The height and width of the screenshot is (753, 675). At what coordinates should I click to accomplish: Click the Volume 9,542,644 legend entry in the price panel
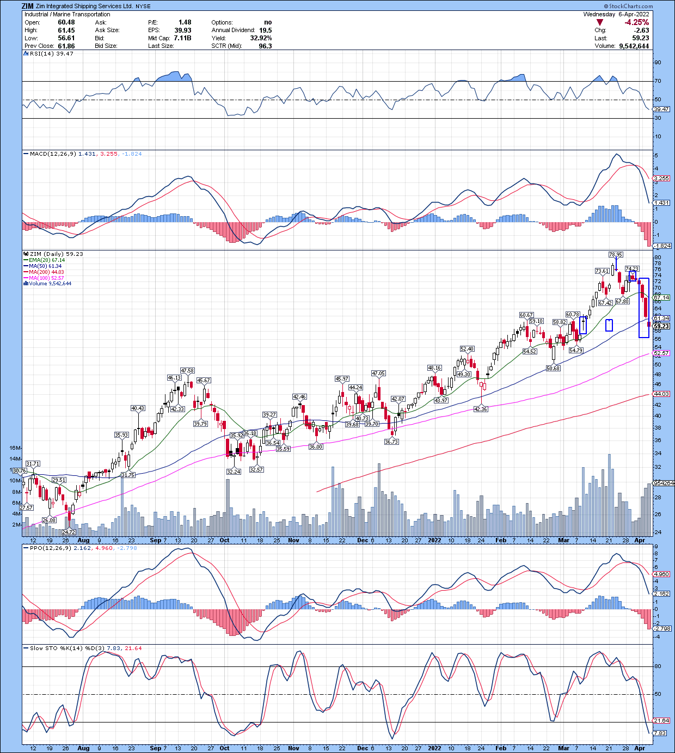click(47, 284)
